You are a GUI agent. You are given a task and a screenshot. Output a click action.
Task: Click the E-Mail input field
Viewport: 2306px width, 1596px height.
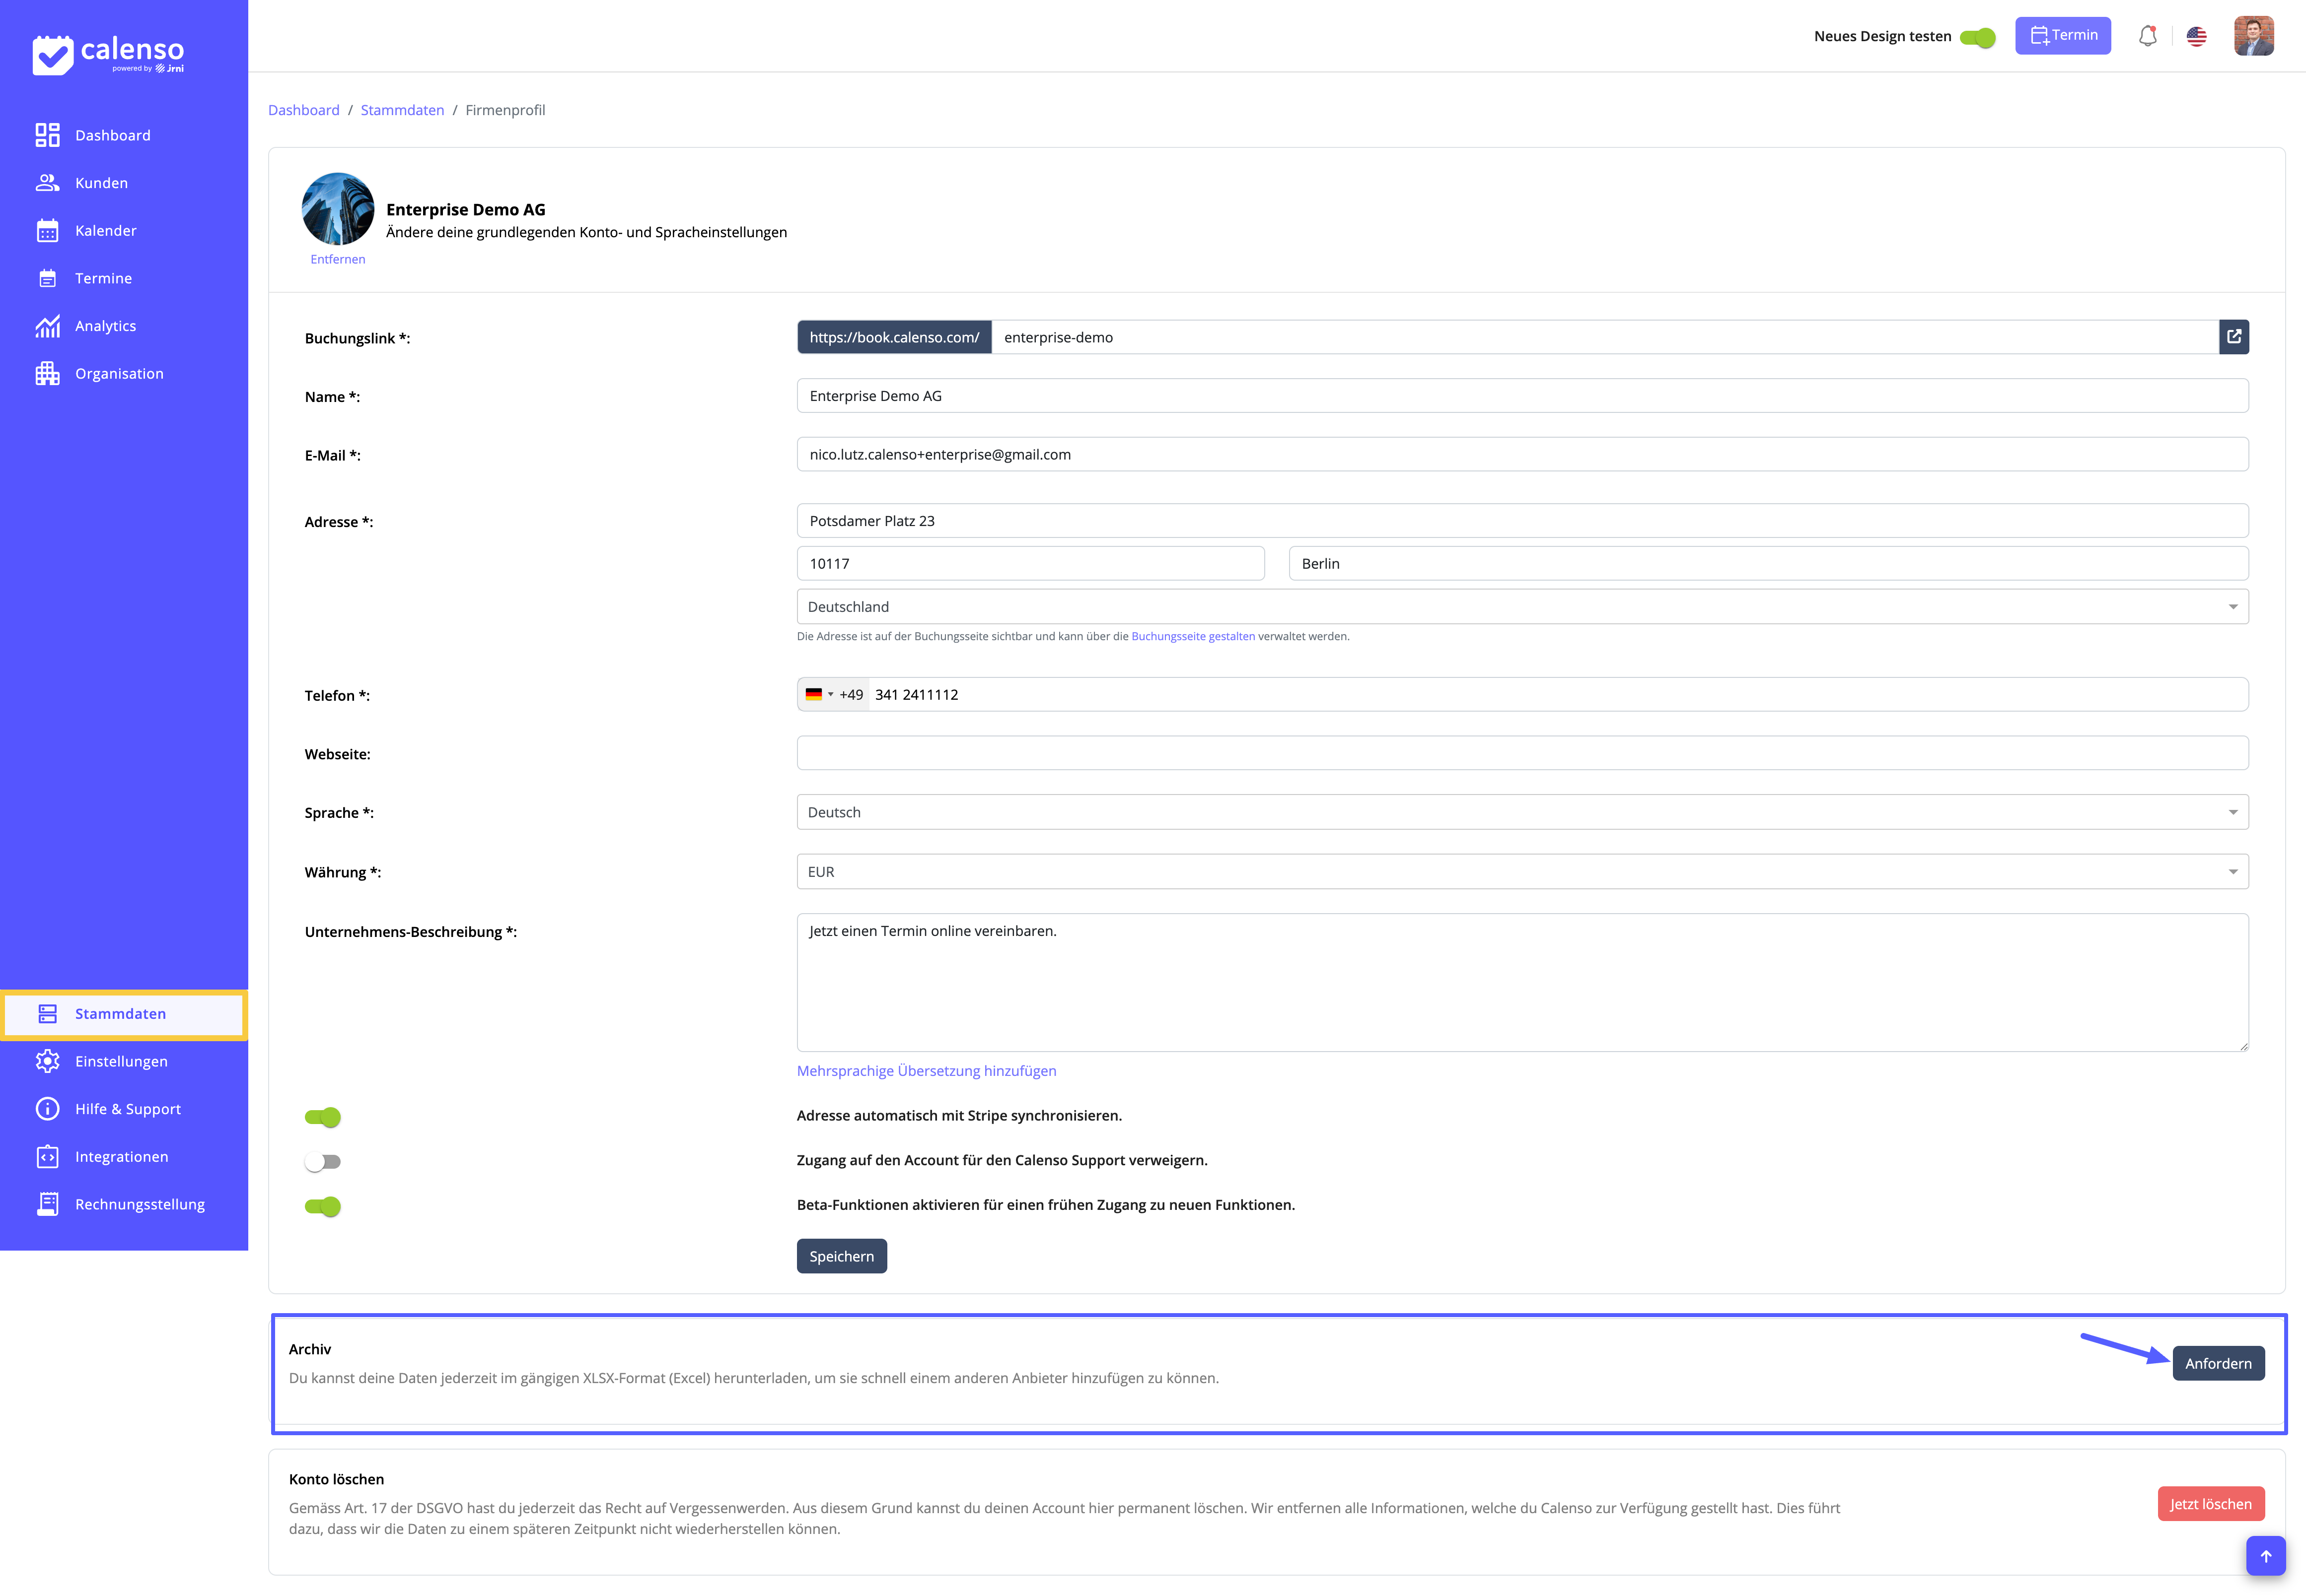point(1521,455)
